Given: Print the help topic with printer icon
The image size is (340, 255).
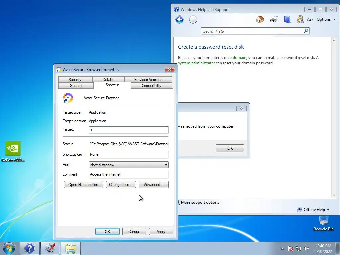Looking at the screenshot, I should point(274,19).
